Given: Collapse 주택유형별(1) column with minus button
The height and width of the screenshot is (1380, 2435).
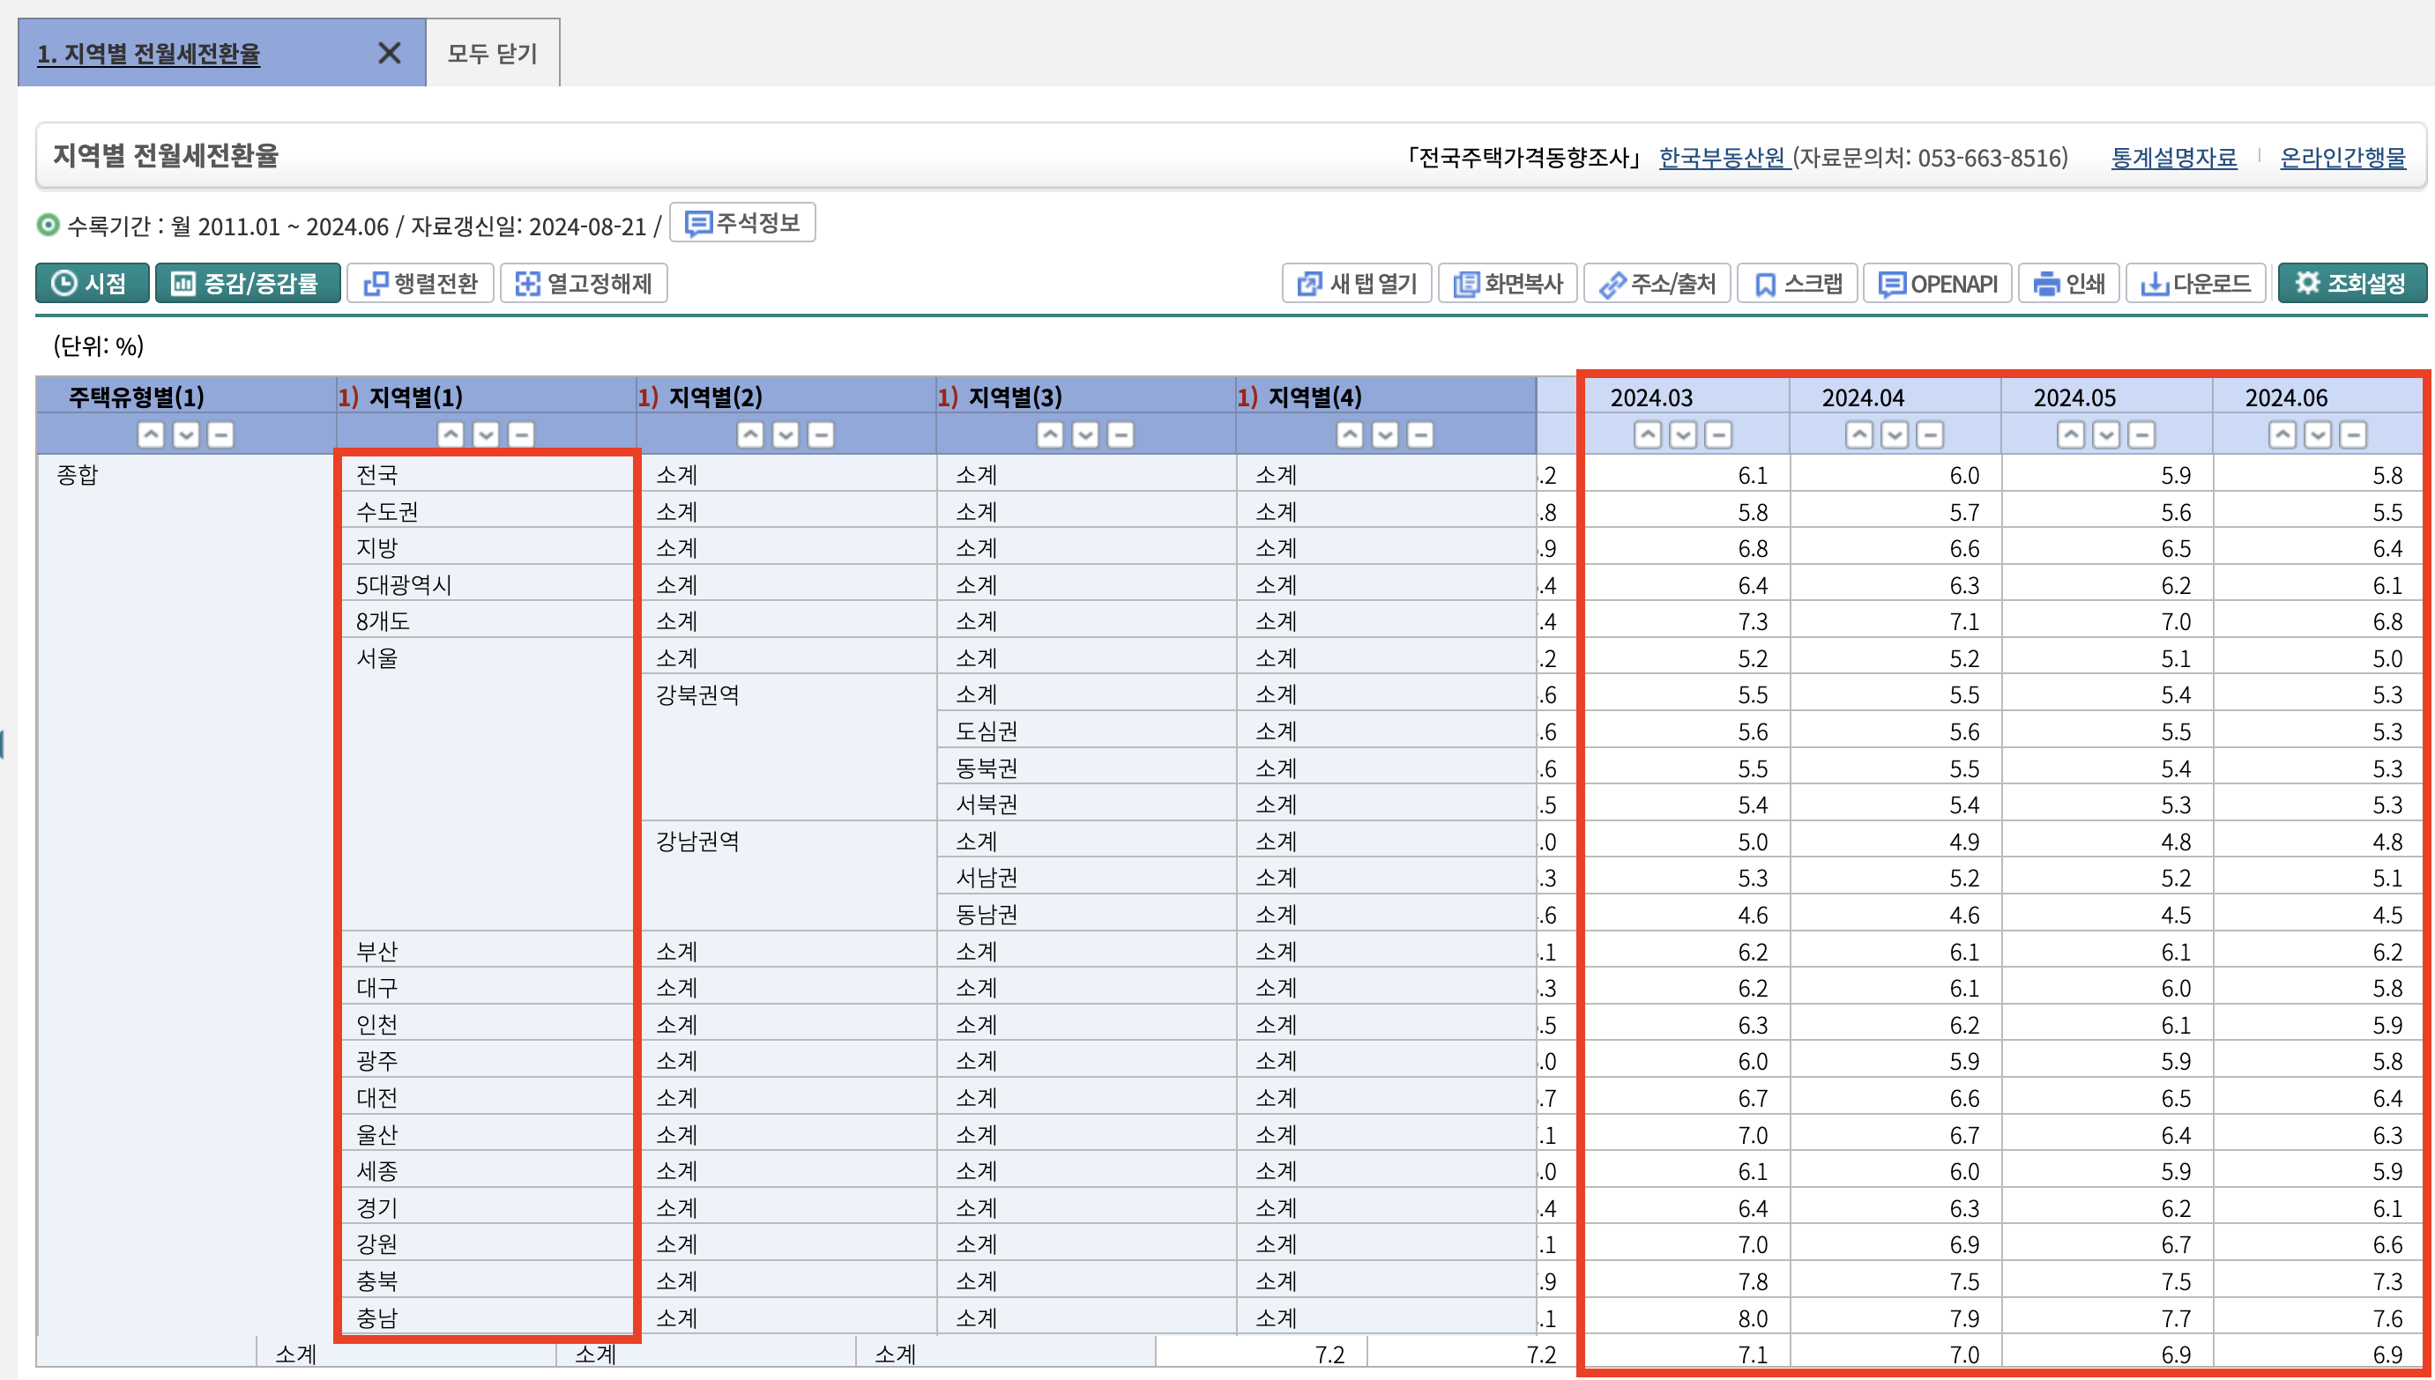Looking at the screenshot, I should (221, 435).
